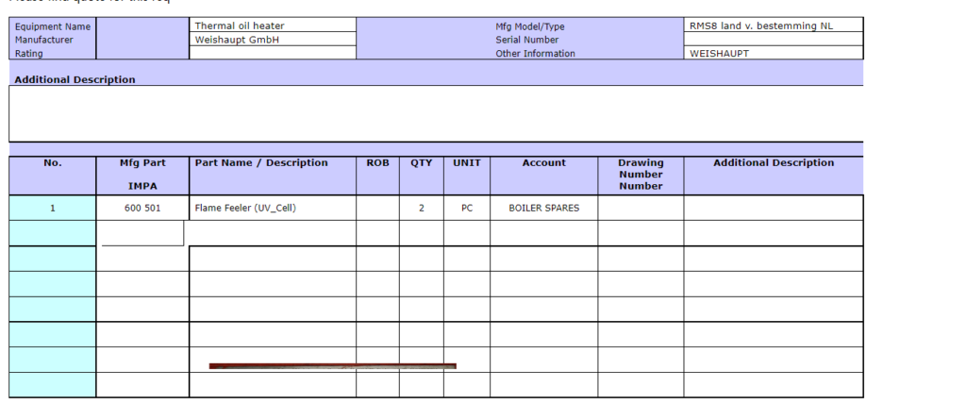Select the QTY cell showing 2
The height and width of the screenshot is (404, 966).
[x=421, y=208]
